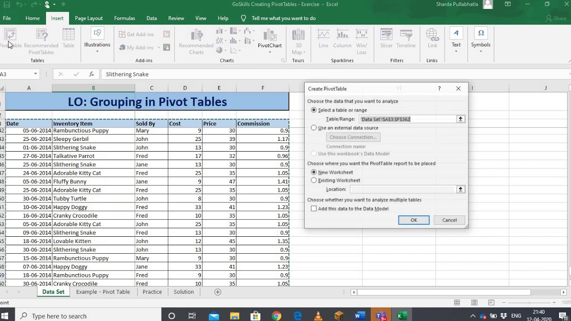This screenshot has height=321, width=571.
Task: Switch to the Page Layout tab
Action: [89, 18]
